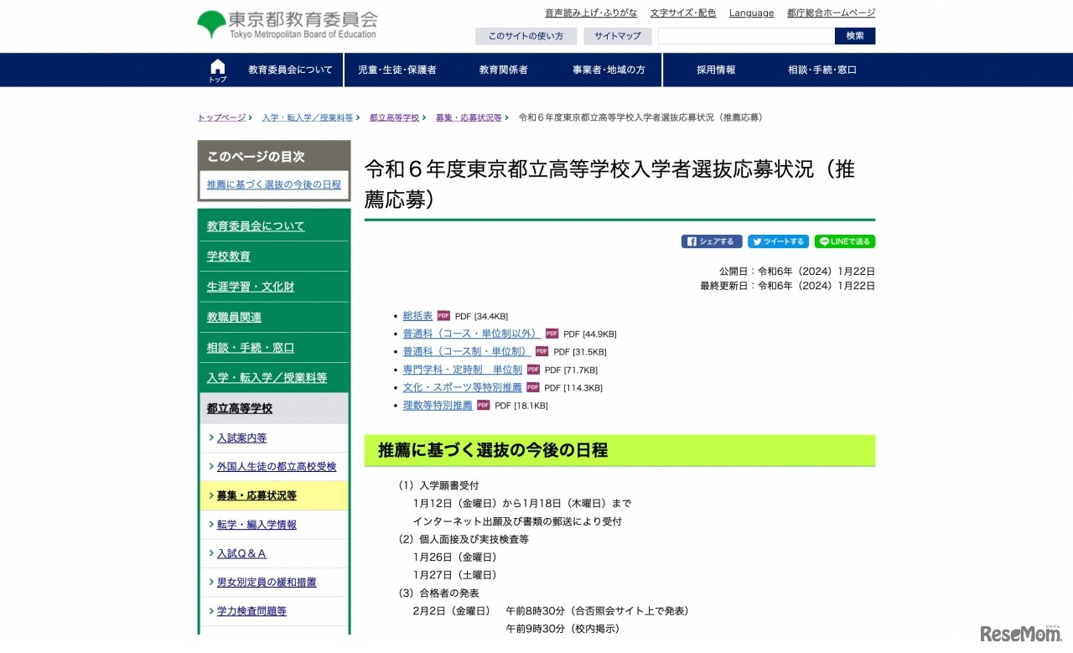Open PDF icon beside 専門学科・定時制 単位制
This screenshot has height=653, width=1073.
click(x=533, y=369)
